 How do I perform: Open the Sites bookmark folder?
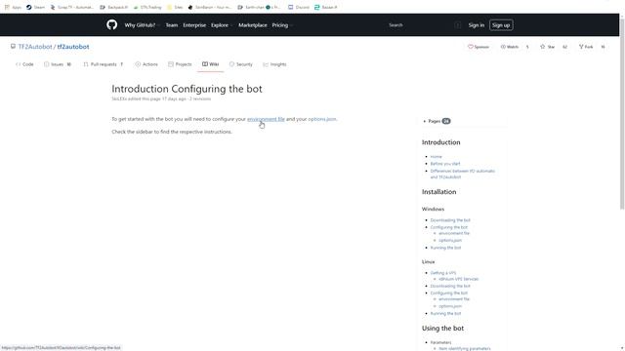[175, 7]
